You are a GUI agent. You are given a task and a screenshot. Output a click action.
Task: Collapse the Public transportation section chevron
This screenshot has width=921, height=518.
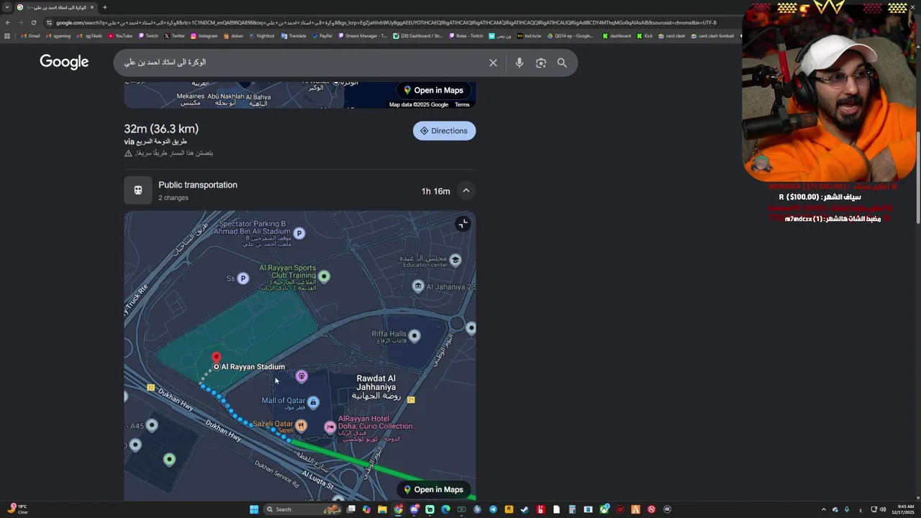point(466,191)
